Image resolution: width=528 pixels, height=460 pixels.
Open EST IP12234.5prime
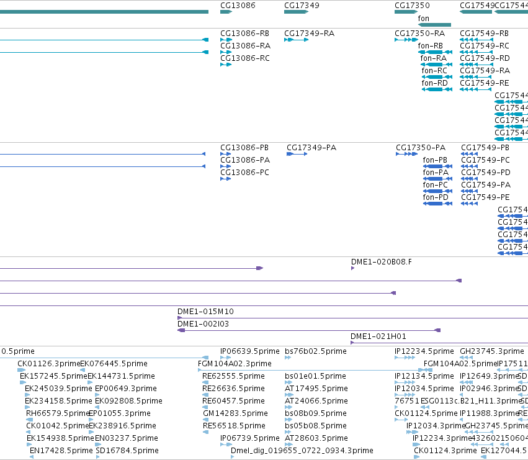(424, 351)
